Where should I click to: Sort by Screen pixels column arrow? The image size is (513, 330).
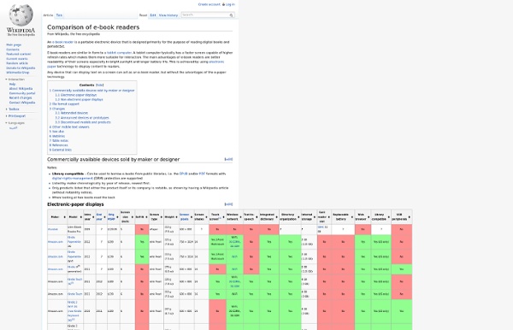pos(192,217)
